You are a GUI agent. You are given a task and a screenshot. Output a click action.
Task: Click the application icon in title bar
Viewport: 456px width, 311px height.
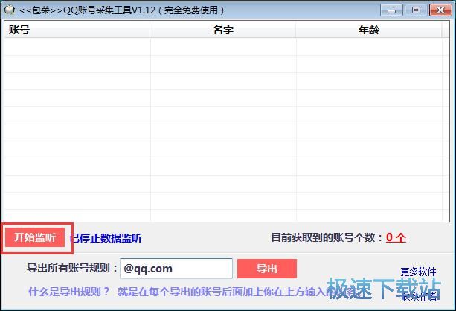[x=10, y=10]
